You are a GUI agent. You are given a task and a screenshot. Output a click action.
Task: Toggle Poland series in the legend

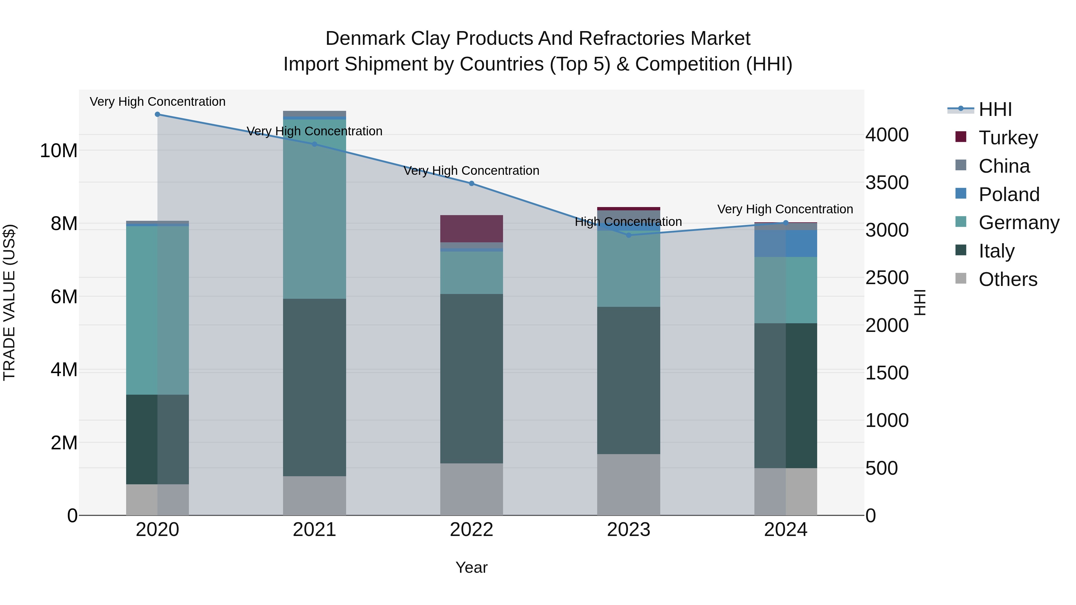tap(997, 194)
